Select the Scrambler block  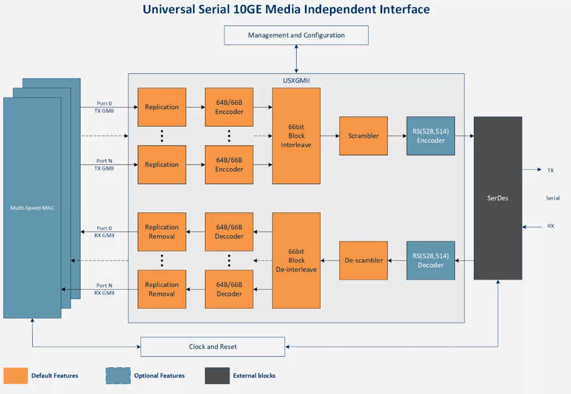[363, 136]
